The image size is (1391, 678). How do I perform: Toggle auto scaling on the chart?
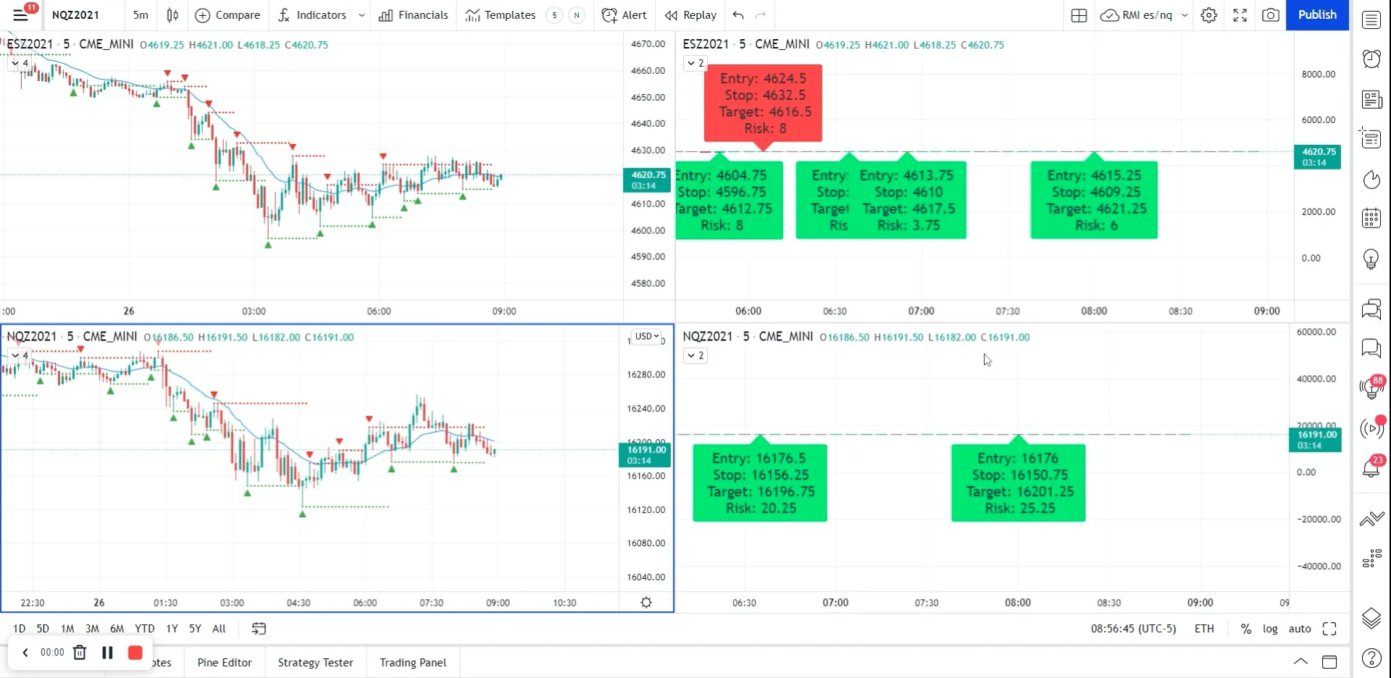click(x=1300, y=629)
